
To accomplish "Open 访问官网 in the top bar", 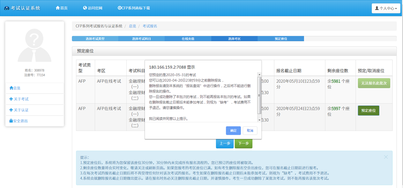I will pos(93,8).
